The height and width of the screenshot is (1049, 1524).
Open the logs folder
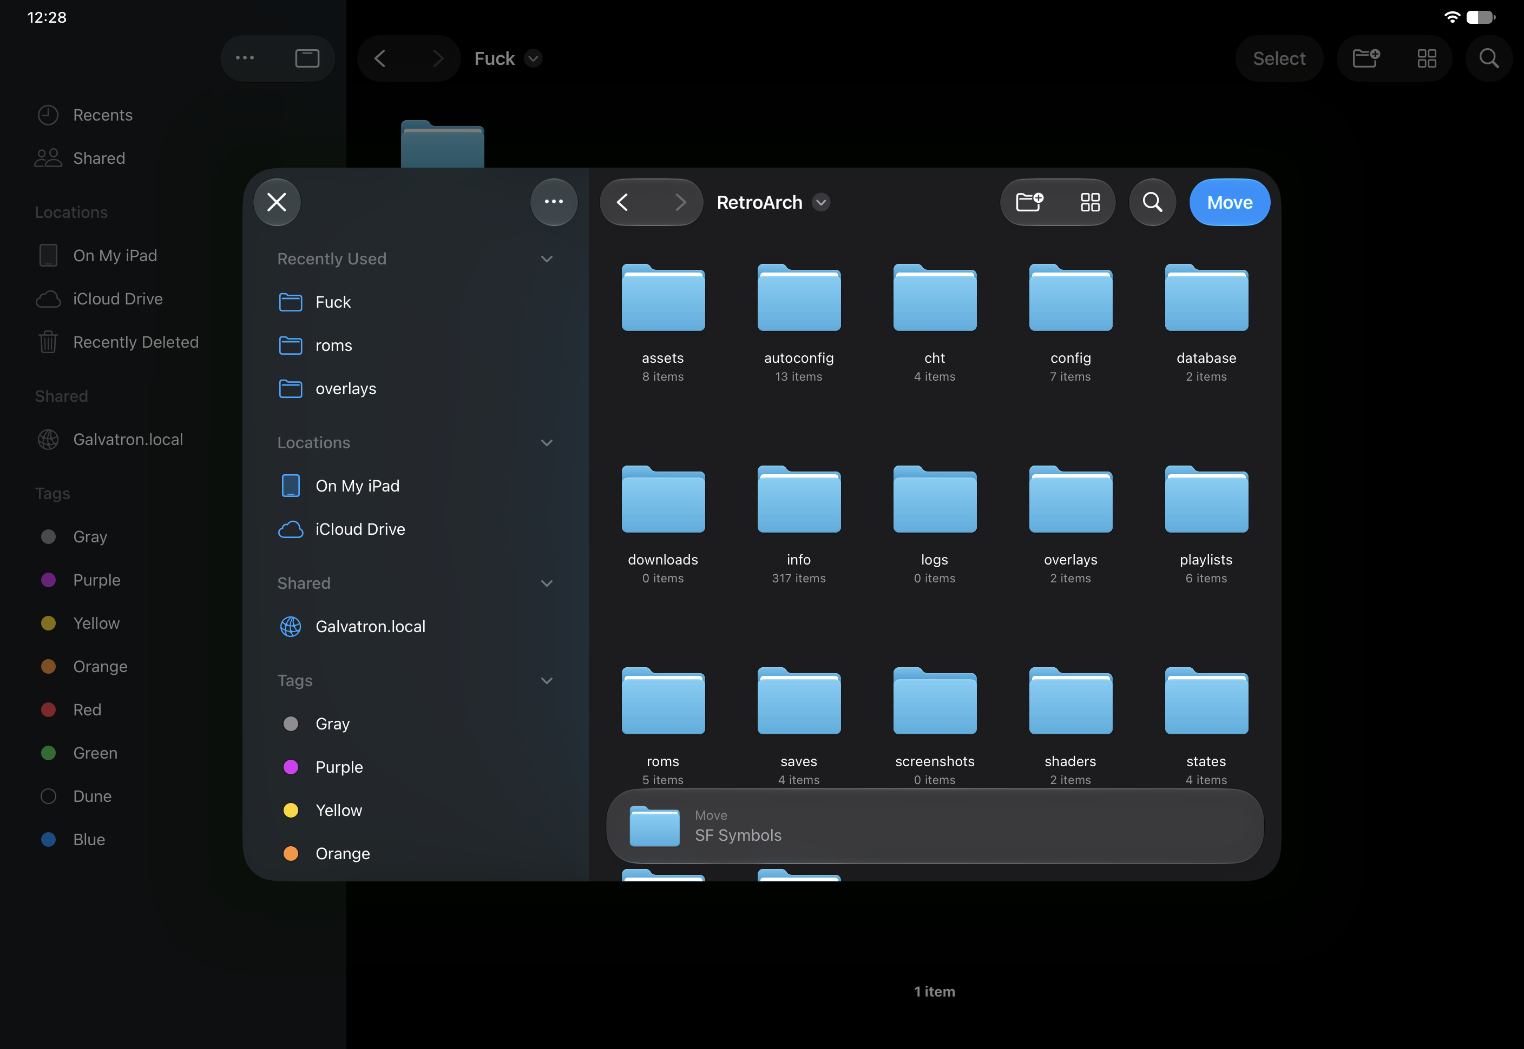(935, 500)
